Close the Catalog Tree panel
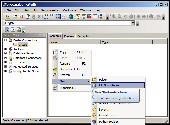Screen dimensions: 170x125 [x=44, y=35]
